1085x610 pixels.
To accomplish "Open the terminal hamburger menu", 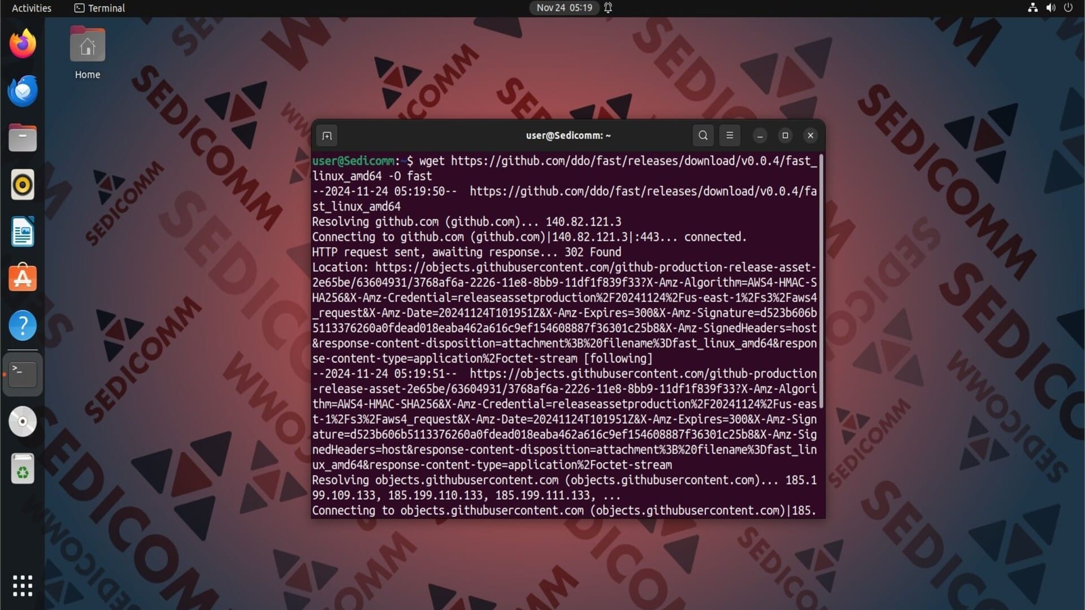I will click(x=730, y=136).
